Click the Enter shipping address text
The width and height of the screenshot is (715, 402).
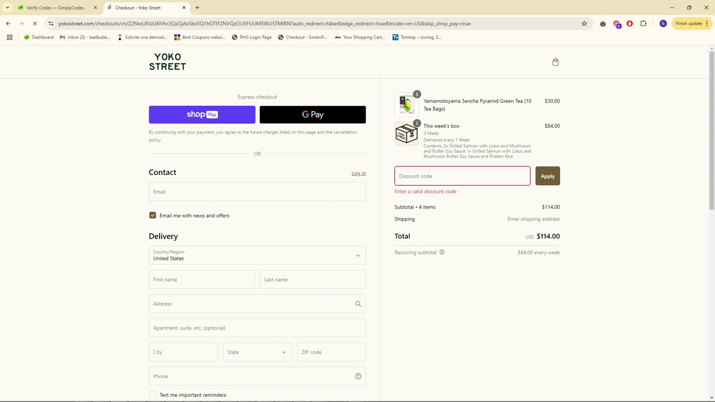533,219
